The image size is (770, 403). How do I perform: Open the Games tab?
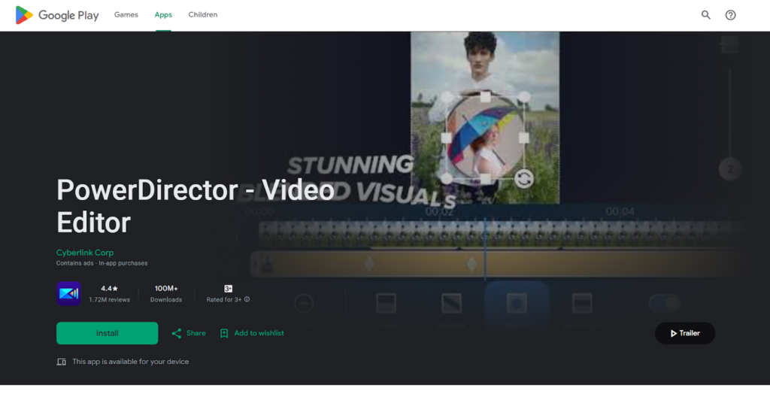126,15
